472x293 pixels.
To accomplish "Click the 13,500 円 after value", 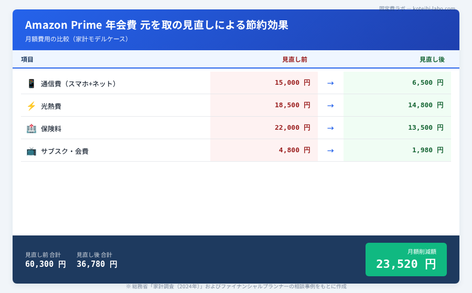I will point(426,128).
